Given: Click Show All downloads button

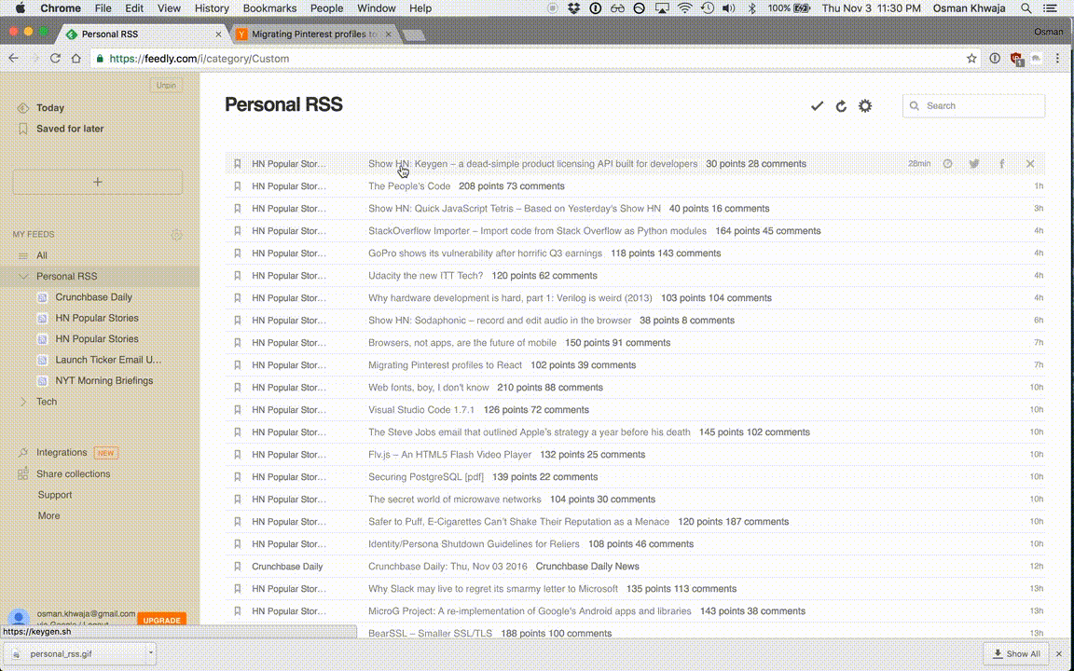Looking at the screenshot, I should (x=1016, y=654).
